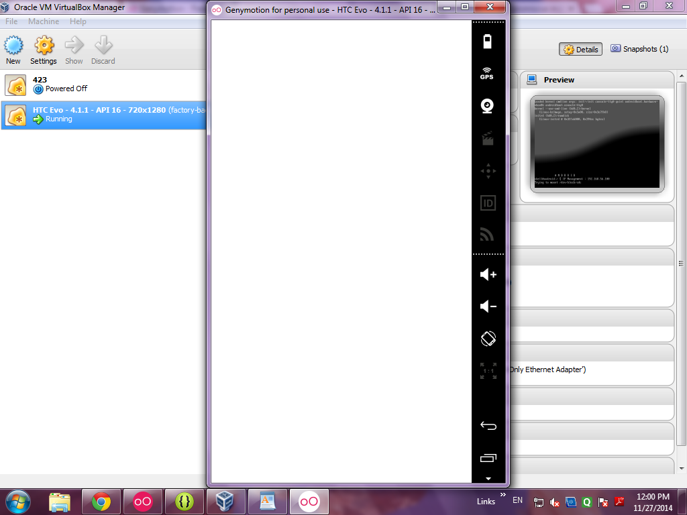
Task: Open the VirtualBox Machine menu
Action: pyautogui.click(x=44, y=21)
